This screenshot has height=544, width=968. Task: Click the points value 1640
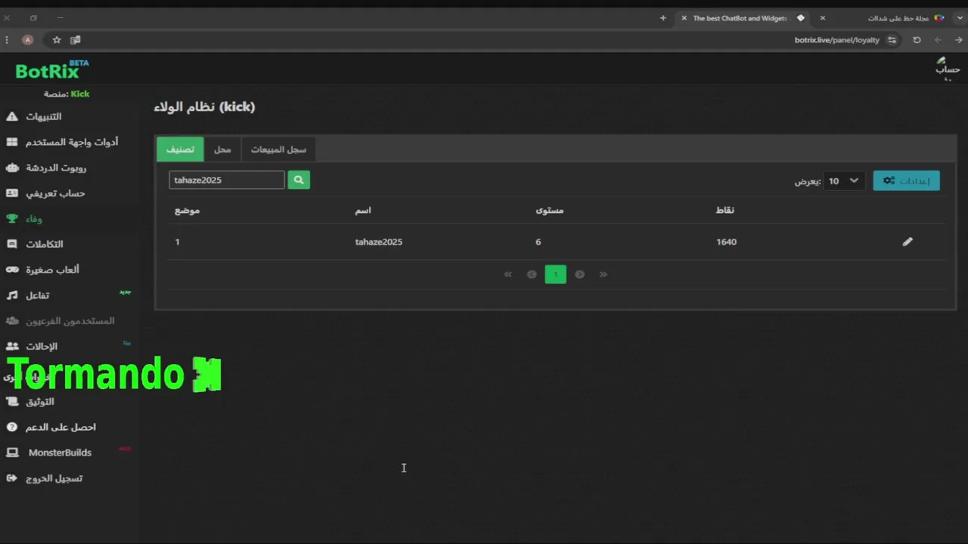(726, 242)
